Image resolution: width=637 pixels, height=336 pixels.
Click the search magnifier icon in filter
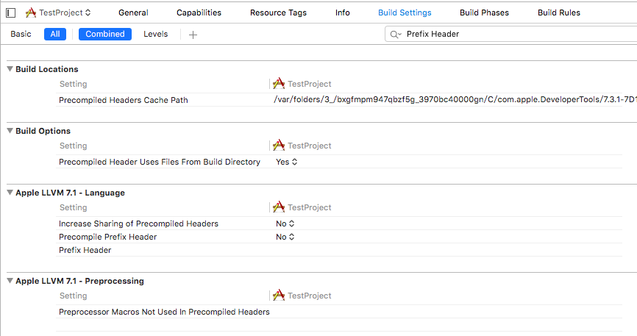(x=395, y=35)
